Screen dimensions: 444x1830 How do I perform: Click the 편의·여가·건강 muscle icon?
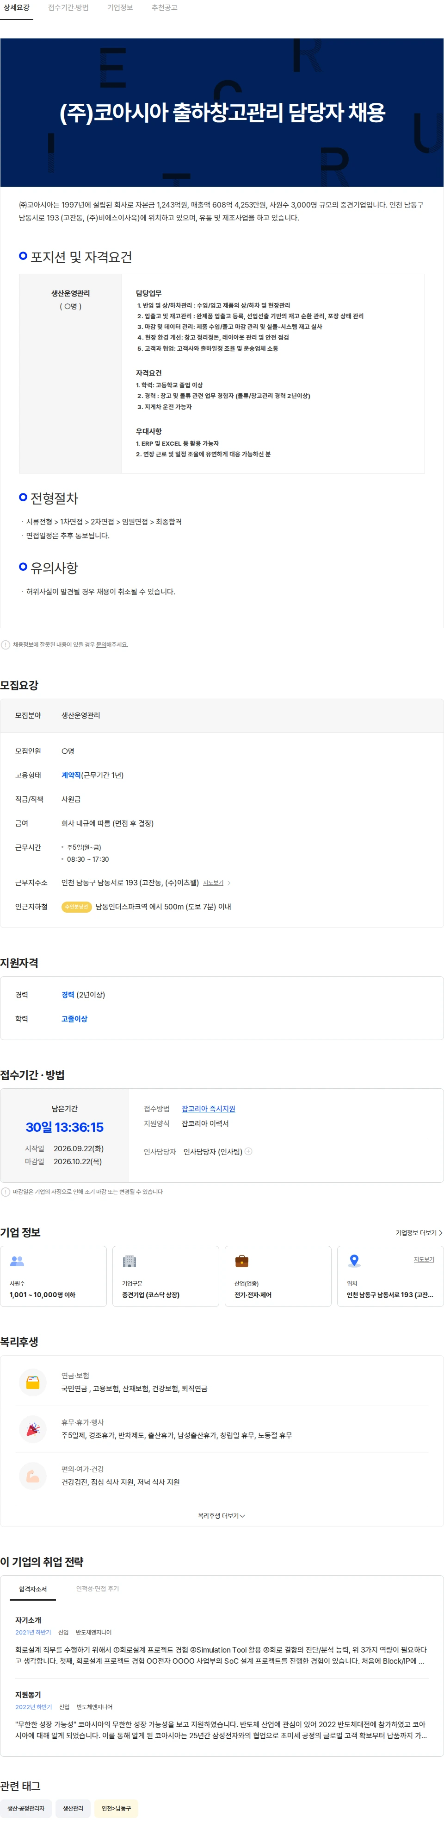pyautogui.click(x=33, y=1476)
